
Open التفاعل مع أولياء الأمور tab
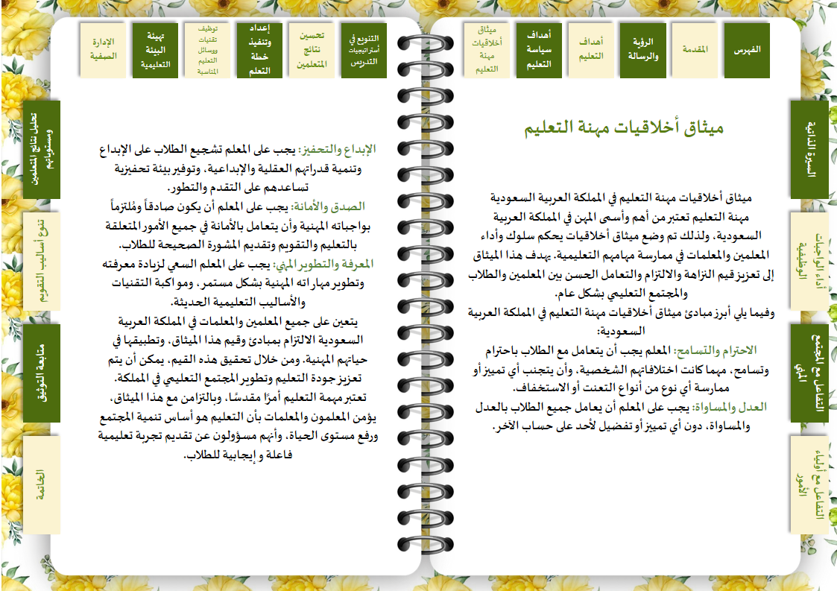click(x=809, y=484)
